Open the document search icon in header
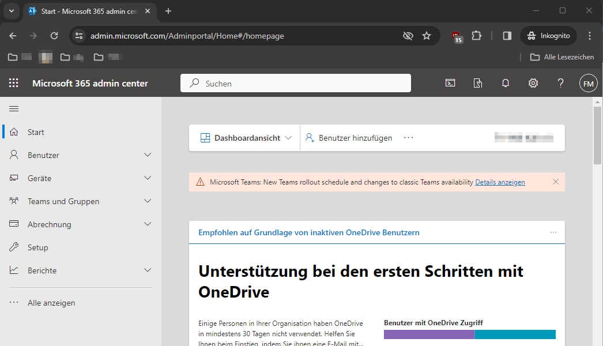This screenshot has width=603, height=346. pos(478,83)
